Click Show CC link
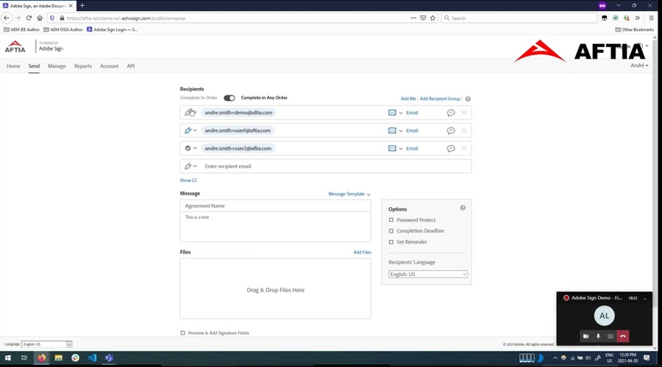Image resolution: width=662 pixels, height=367 pixels. click(189, 181)
